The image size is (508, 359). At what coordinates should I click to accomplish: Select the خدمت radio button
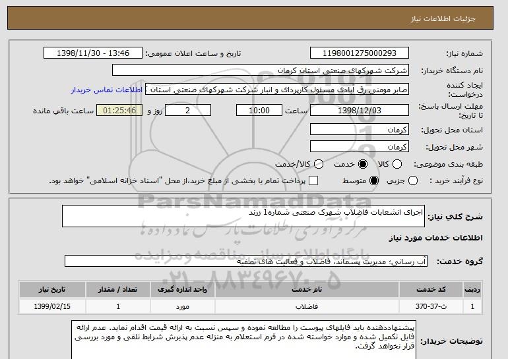[x=363, y=164]
